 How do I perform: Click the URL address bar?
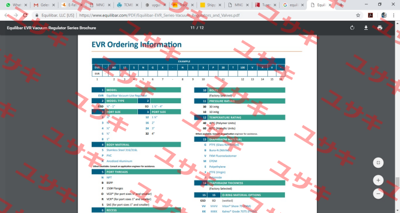click(x=194, y=15)
